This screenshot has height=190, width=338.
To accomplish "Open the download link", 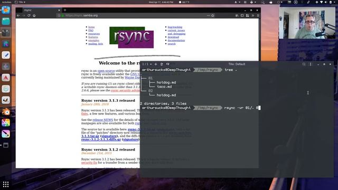I will tap(173, 37).
